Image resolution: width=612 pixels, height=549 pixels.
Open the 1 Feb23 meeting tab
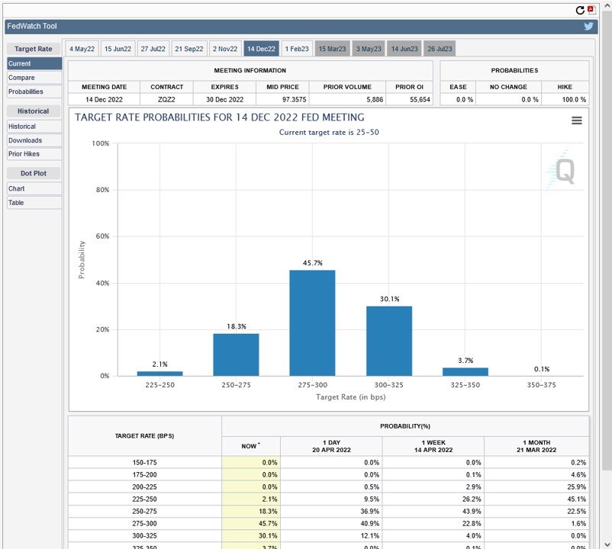pyautogui.click(x=297, y=49)
